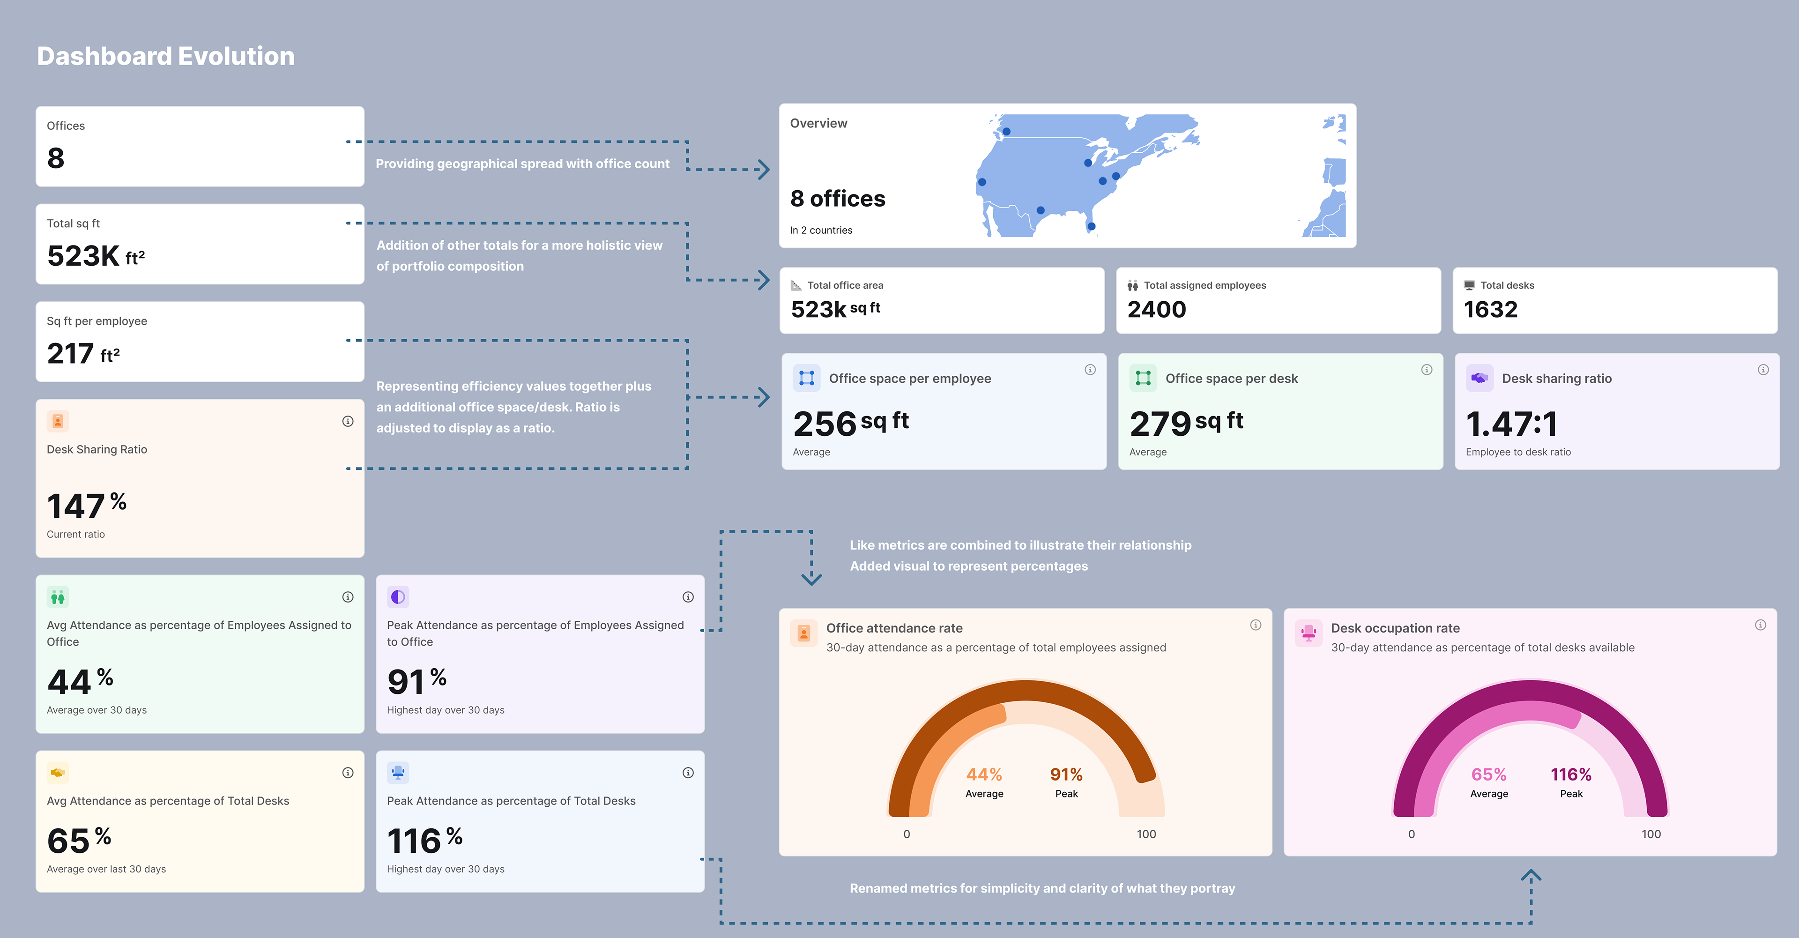Screen dimensions: 1799x938
Task: Click pink desk icon beside Desk occupation rate
Action: [x=1308, y=633]
